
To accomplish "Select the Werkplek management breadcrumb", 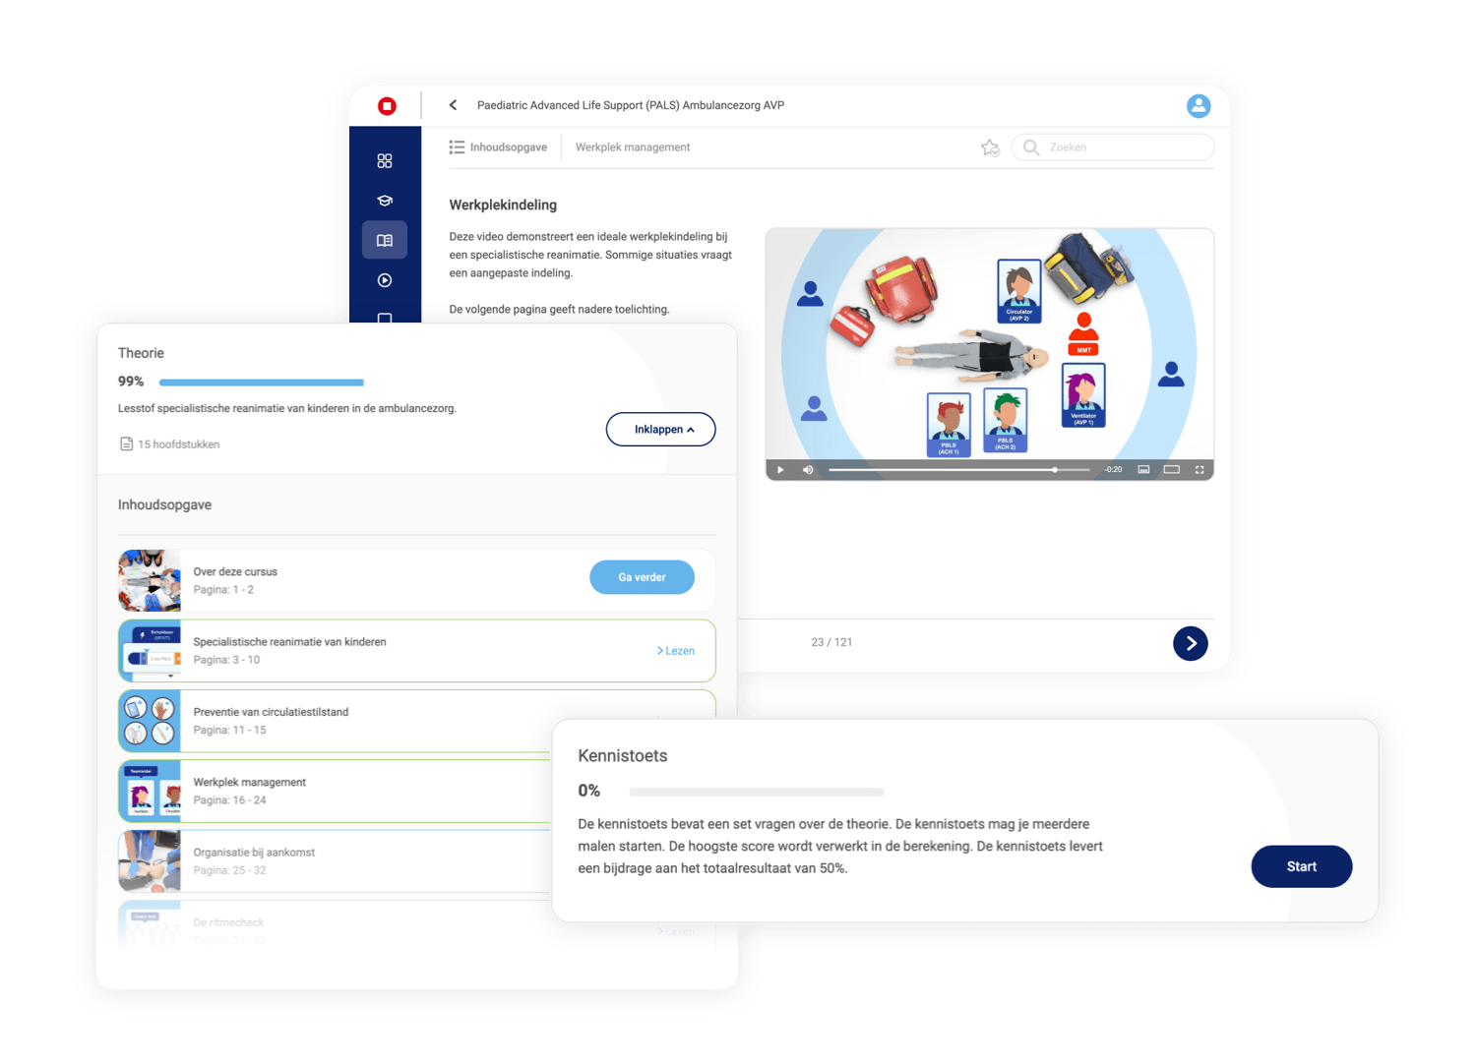I will [x=633, y=147].
